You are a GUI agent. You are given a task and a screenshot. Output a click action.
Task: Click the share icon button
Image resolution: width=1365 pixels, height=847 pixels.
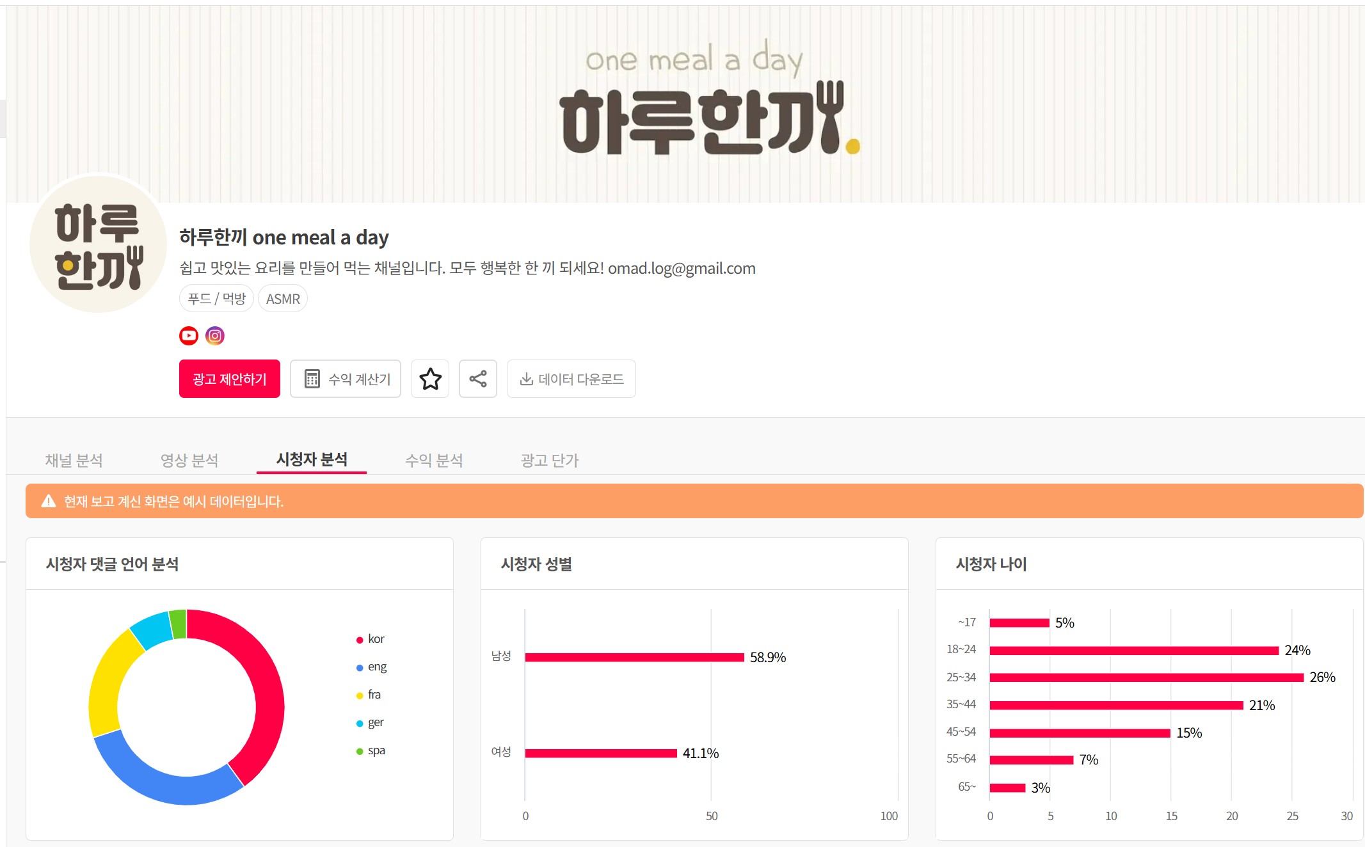(x=478, y=379)
